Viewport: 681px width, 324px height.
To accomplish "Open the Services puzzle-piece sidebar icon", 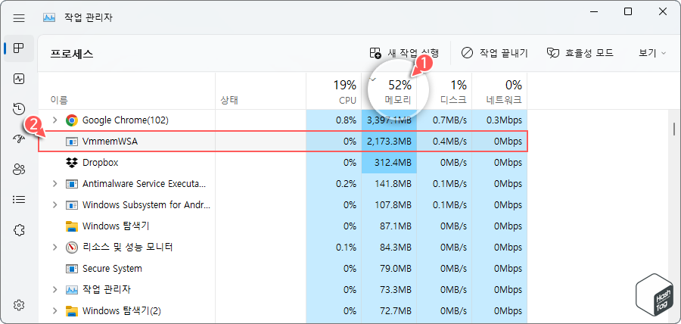I will 19,230.
